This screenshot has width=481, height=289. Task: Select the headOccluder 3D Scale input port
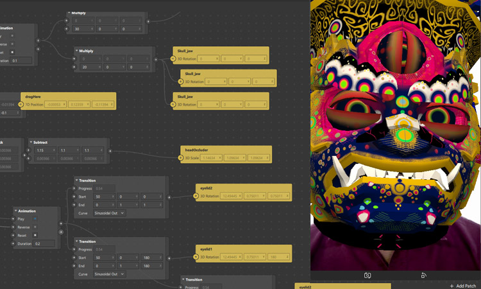(x=180, y=158)
